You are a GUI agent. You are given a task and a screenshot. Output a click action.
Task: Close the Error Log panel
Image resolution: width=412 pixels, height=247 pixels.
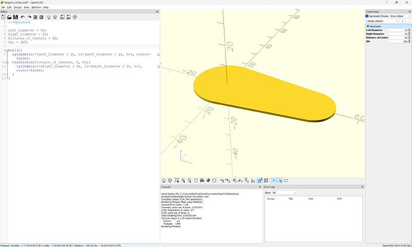coord(362,187)
